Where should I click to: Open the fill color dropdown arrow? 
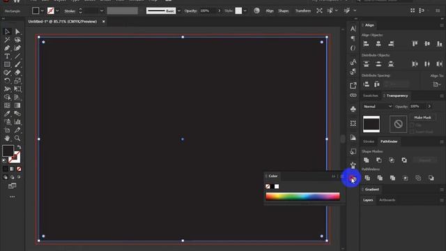[42, 11]
